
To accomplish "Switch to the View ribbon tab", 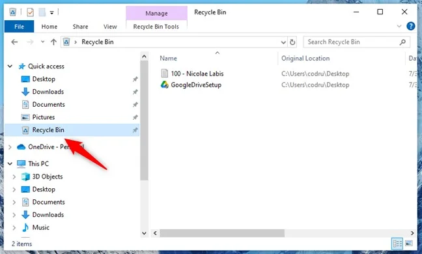I will [x=110, y=26].
